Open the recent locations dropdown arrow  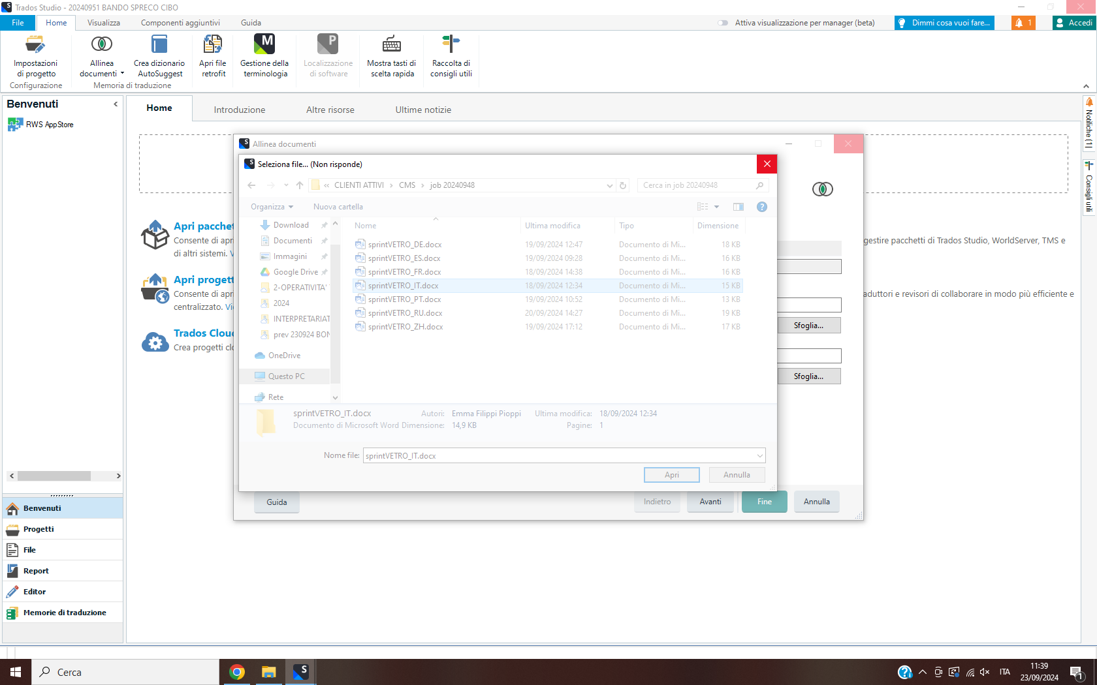click(286, 185)
